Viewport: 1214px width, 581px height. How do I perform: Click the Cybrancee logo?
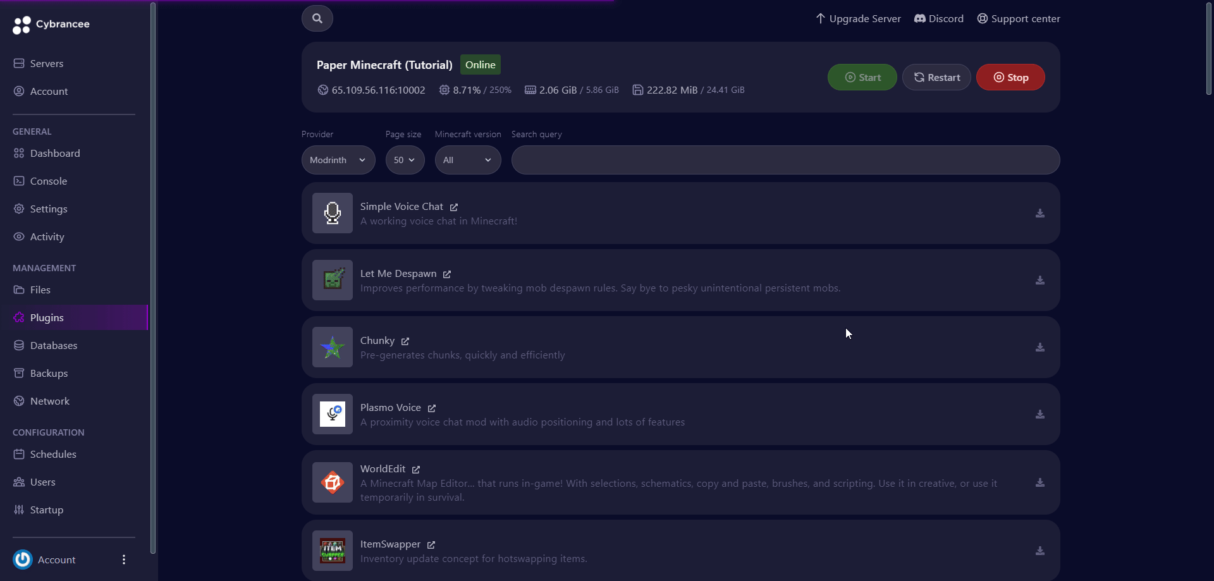tap(51, 24)
